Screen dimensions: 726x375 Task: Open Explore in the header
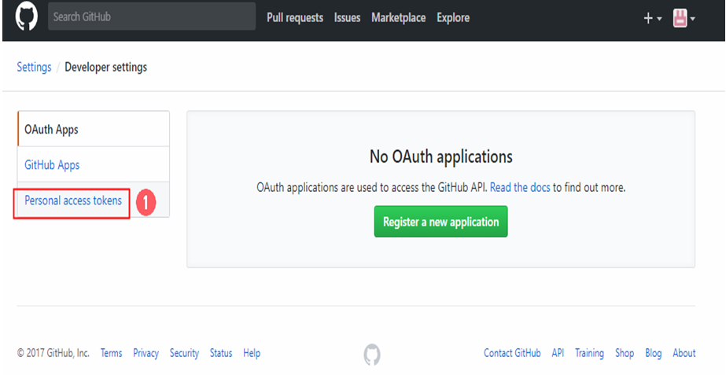click(x=453, y=17)
